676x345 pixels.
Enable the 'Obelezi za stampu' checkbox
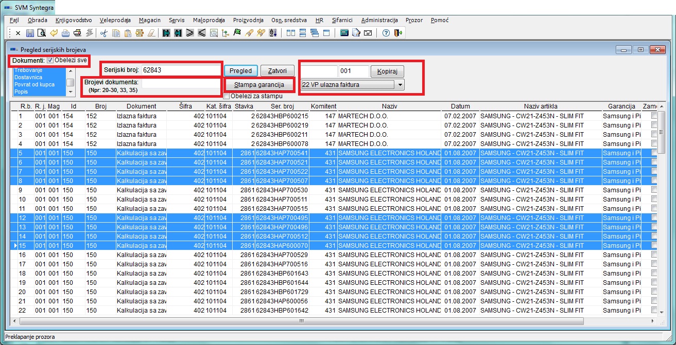pos(227,96)
